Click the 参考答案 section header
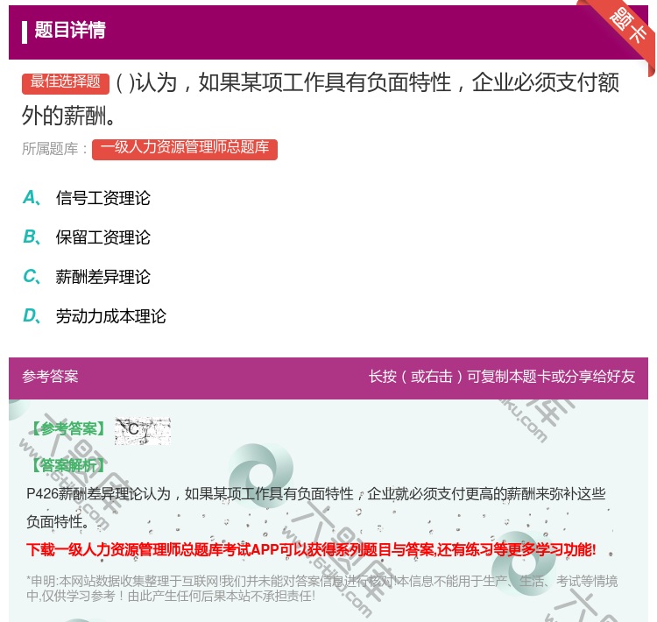The image size is (657, 622). 50,377
